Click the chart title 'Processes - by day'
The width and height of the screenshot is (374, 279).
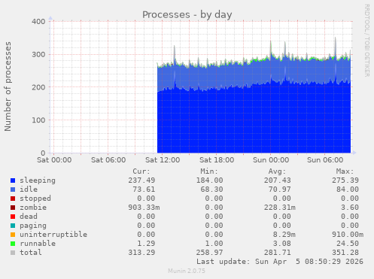coord(187,15)
